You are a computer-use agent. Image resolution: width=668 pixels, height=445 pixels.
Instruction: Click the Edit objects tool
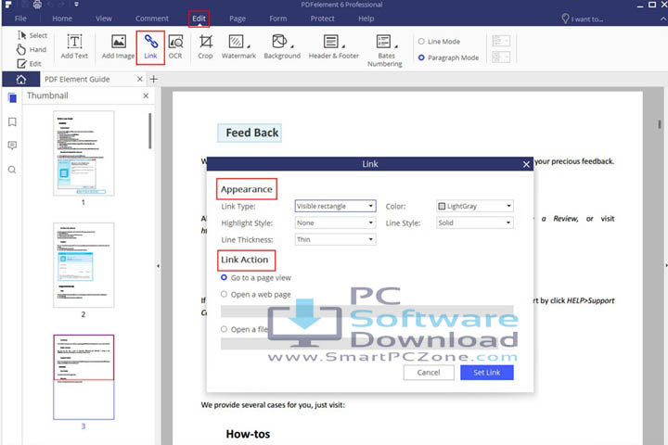[x=29, y=64]
